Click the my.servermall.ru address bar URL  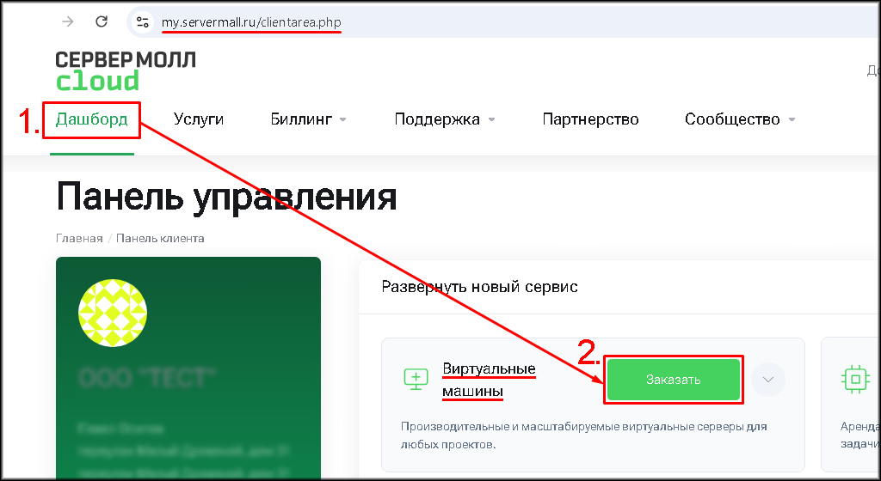coord(251,22)
